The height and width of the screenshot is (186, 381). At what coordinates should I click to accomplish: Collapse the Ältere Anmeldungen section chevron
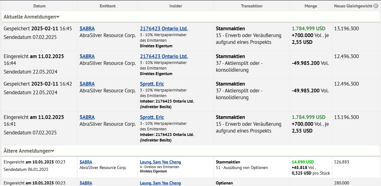point(53,151)
